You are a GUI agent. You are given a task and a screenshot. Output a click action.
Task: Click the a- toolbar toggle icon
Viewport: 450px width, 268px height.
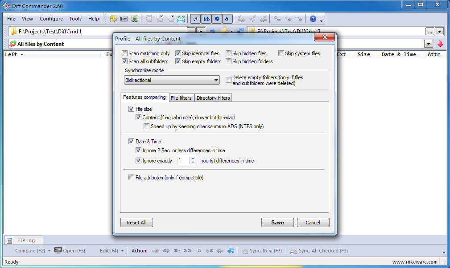tap(227, 19)
